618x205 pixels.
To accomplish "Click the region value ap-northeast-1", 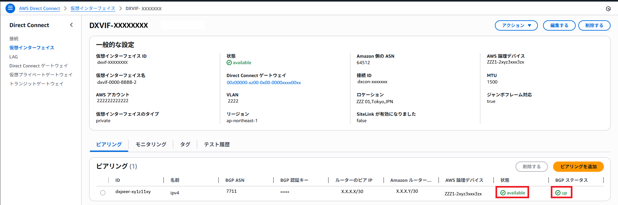I will [x=242, y=121].
